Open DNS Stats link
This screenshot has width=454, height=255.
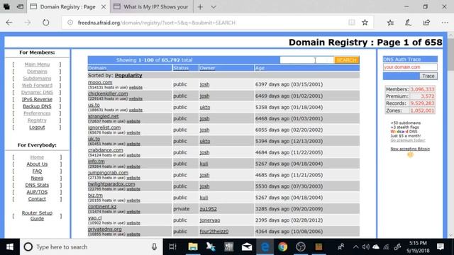coord(37,185)
